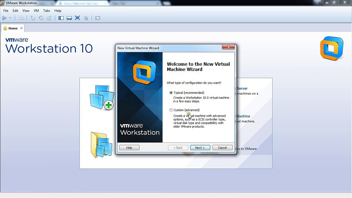Click the Create New Virtual Machine icon on Home

click(102, 98)
